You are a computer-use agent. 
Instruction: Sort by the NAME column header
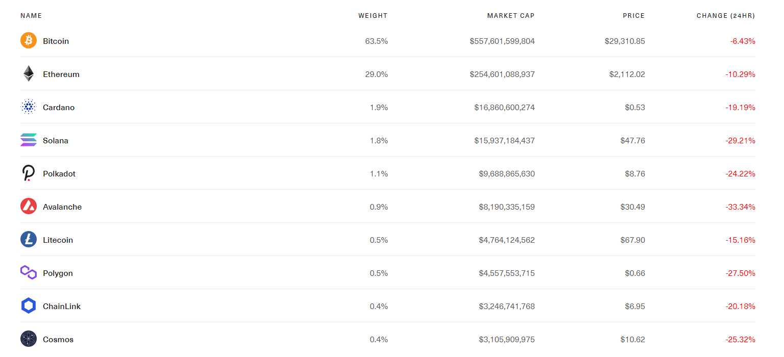[31, 16]
